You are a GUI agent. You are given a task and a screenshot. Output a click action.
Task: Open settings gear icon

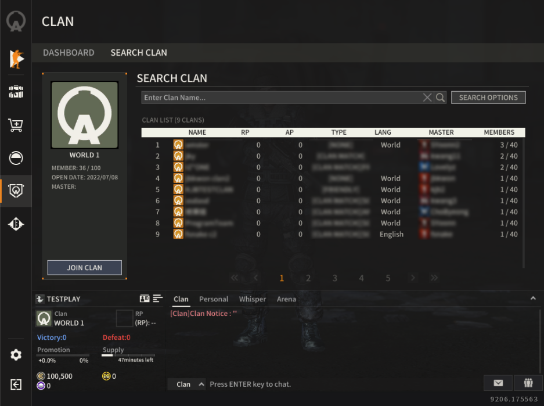point(16,355)
